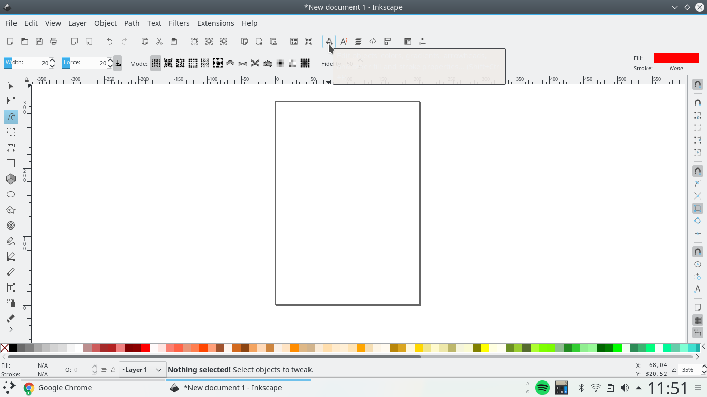Select the Rectangle tool

[11, 163]
